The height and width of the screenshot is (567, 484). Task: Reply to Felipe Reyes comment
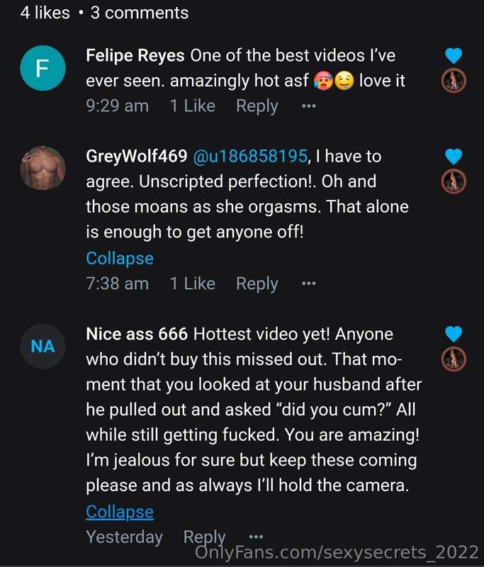(257, 106)
